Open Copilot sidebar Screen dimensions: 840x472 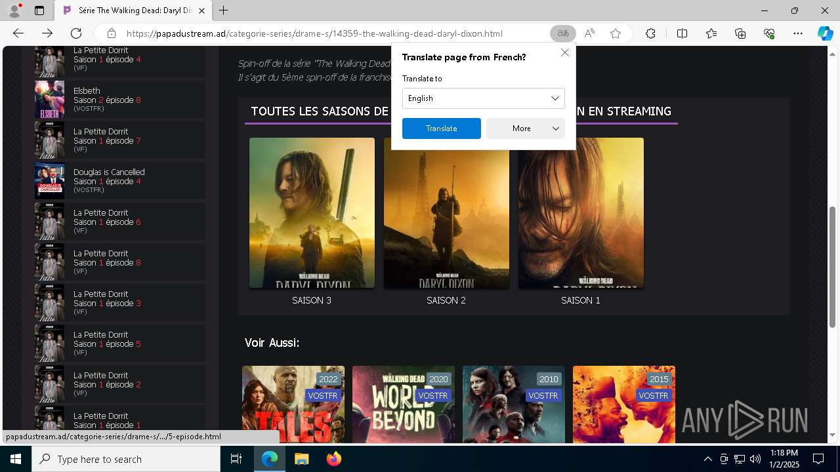pos(825,33)
